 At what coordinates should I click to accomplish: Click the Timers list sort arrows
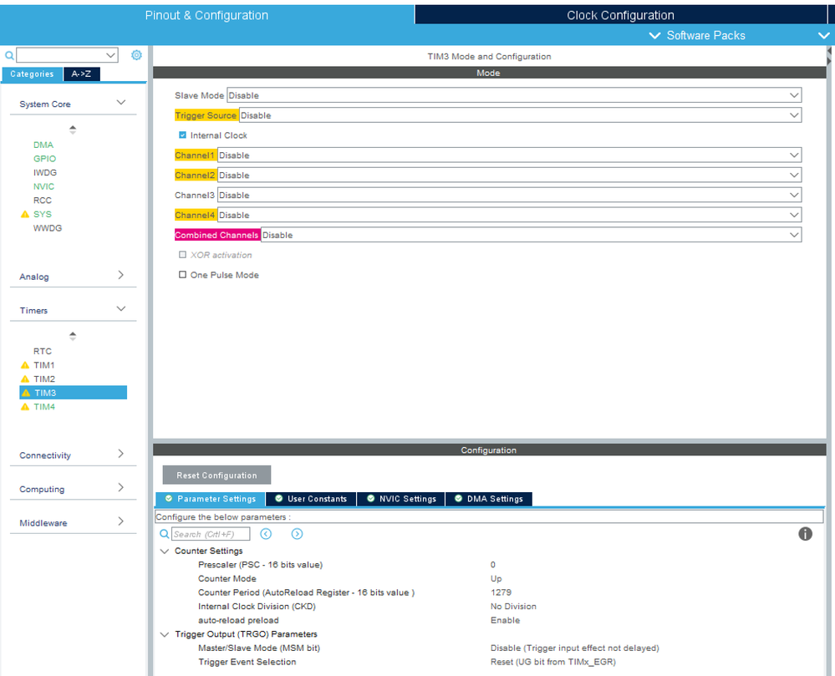tap(73, 336)
